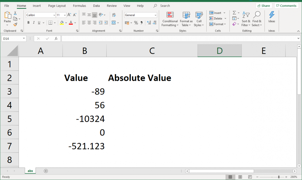302x180 pixels.
Task: Click the Cut scissors icon
Action: click(15, 13)
